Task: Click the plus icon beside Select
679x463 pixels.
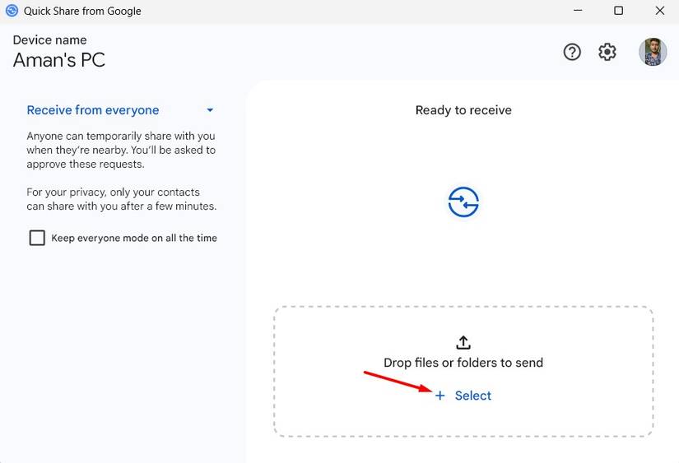Action: point(440,396)
